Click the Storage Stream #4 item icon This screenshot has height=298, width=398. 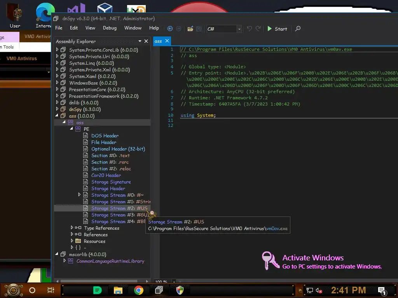point(86,221)
